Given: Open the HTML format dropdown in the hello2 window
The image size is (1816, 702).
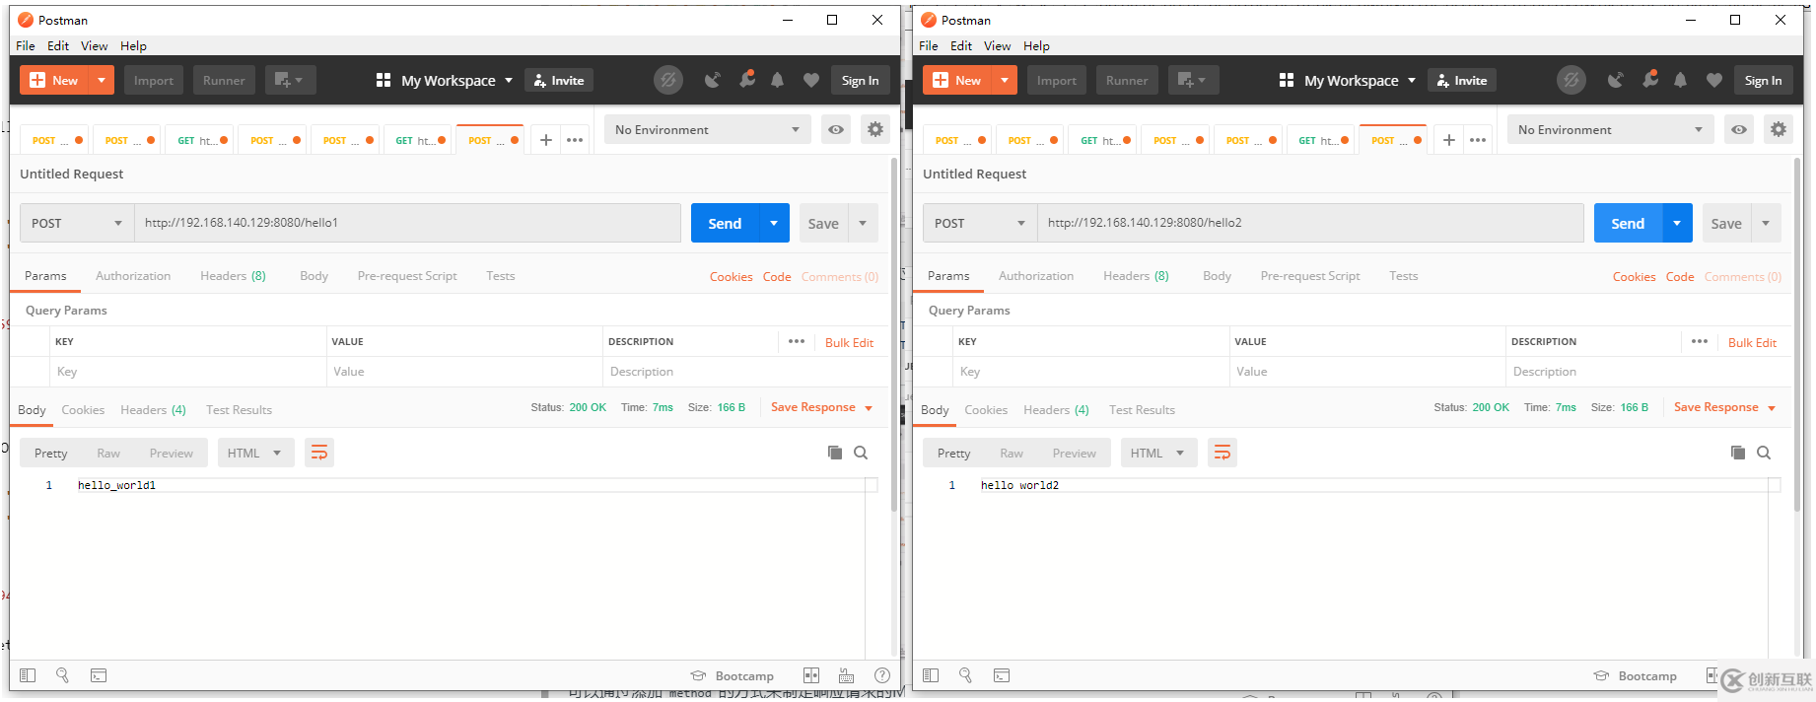Looking at the screenshot, I should pyautogui.click(x=1157, y=453).
